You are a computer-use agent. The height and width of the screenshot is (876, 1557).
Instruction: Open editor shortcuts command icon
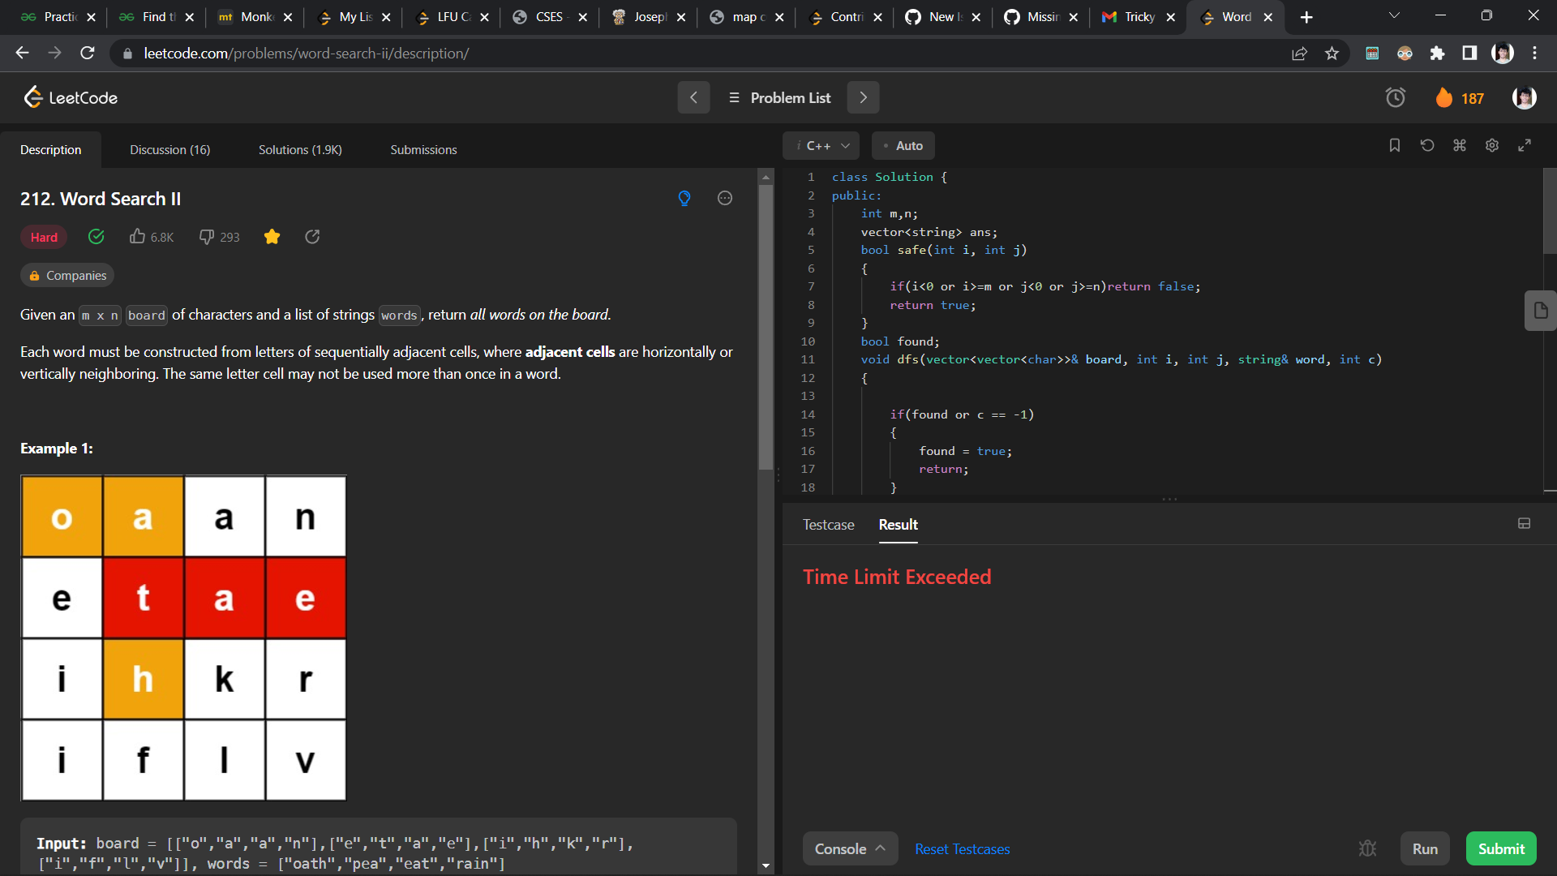click(x=1460, y=145)
